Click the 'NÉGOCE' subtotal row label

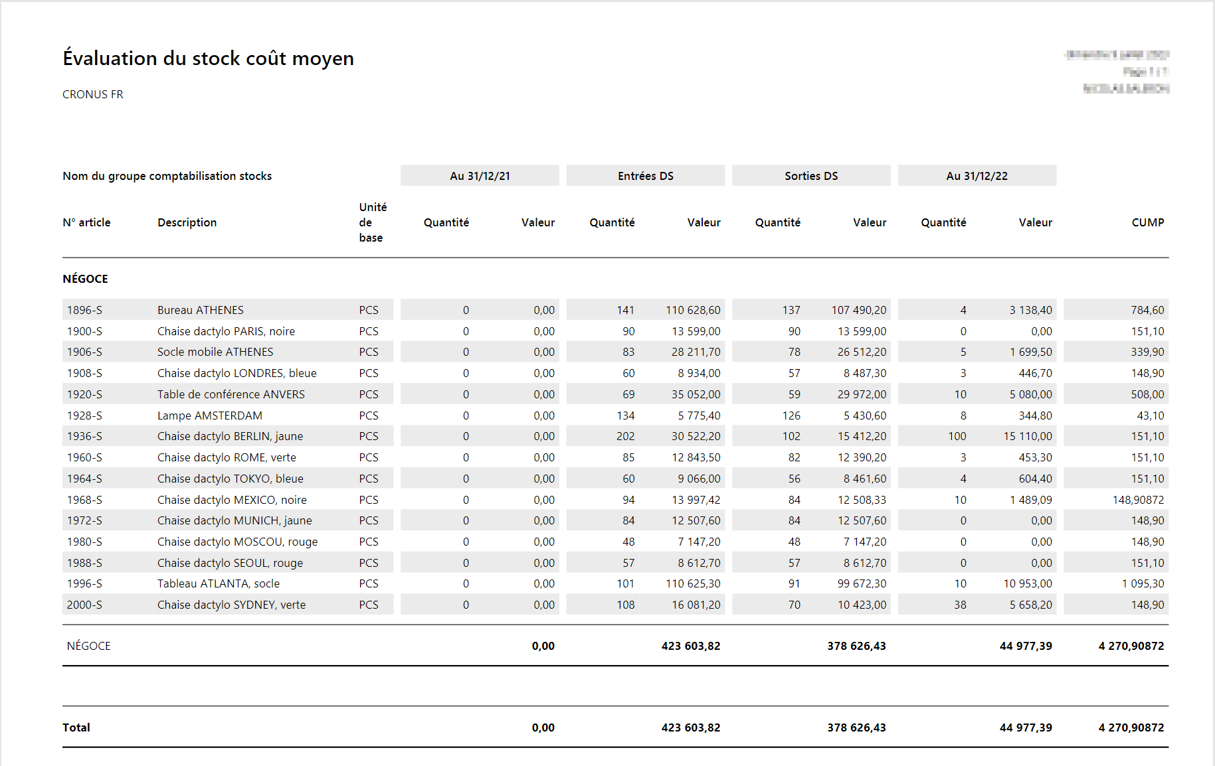click(x=88, y=646)
